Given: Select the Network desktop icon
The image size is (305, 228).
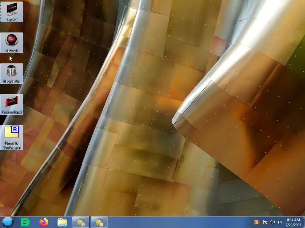Looking at the screenshot, I should [12, 43].
